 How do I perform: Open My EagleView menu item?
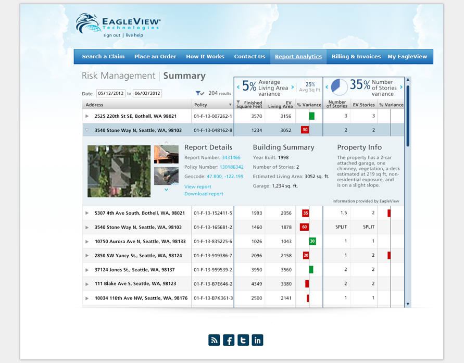[407, 56]
